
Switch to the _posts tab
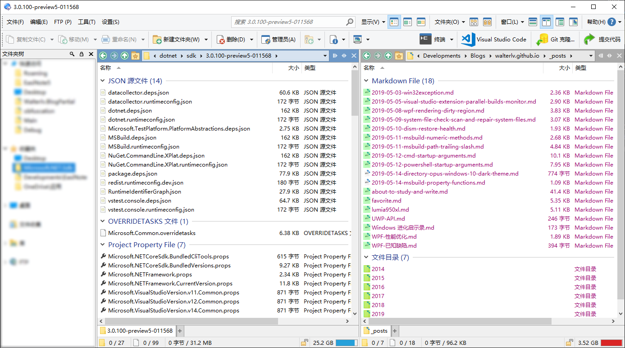[x=376, y=331]
